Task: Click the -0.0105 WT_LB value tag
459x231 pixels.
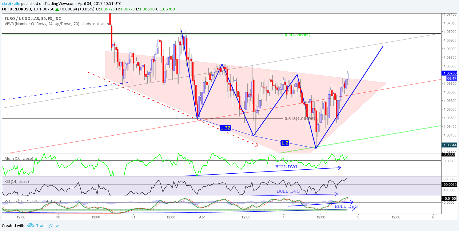Action: click(449, 198)
